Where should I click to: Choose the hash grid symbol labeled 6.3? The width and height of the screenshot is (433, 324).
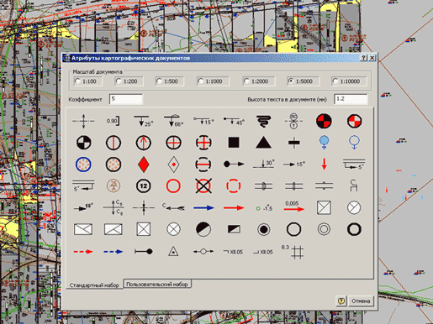(x=293, y=251)
